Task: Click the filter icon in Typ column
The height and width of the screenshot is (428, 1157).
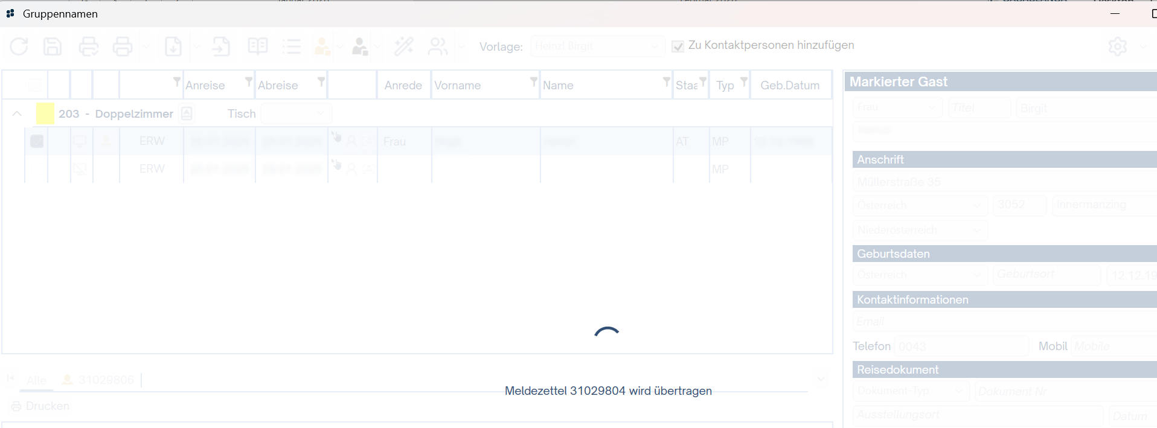Action: pyautogui.click(x=744, y=81)
